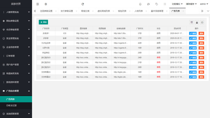The image size is (210, 118).
Task: Click the globe icon in top bar
Action: [x=46, y=4]
